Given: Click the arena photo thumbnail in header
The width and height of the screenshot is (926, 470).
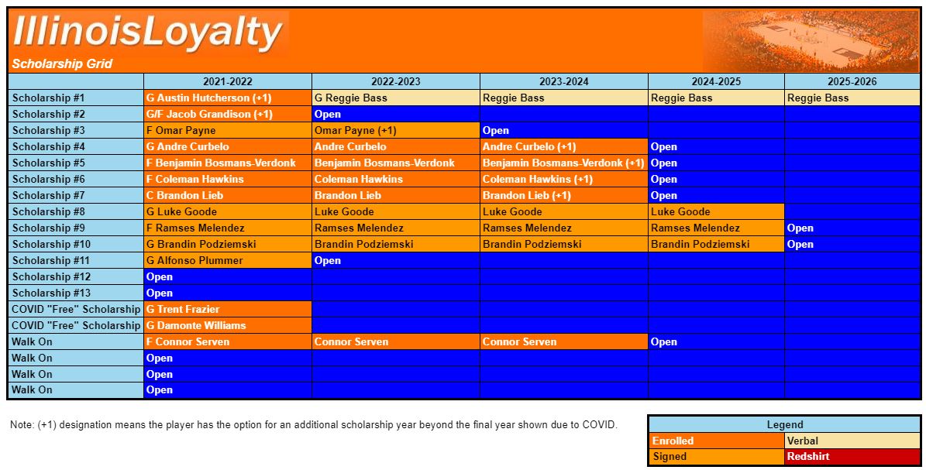Looking at the screenshot, I should tap(811, 41).
